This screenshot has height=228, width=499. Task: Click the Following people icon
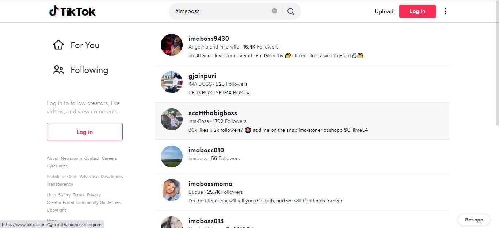58,70
